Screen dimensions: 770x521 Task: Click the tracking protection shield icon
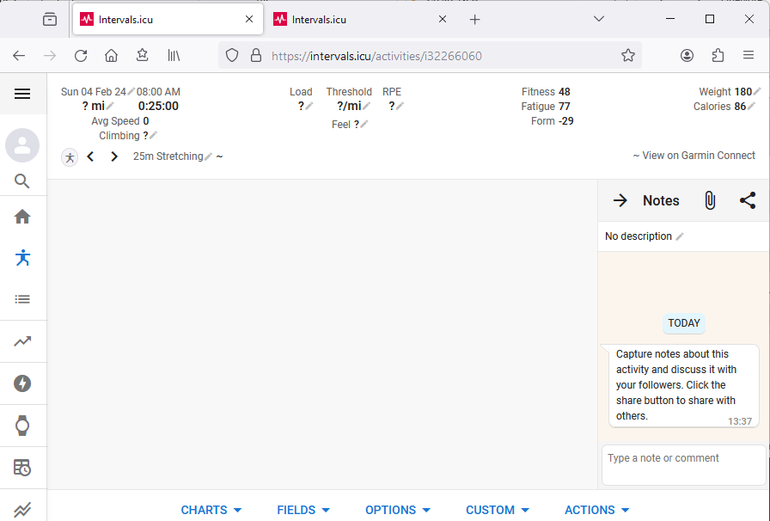pyautogui.click(x=232, y=56)
